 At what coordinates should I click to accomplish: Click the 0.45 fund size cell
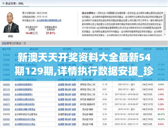click(105, 124)
